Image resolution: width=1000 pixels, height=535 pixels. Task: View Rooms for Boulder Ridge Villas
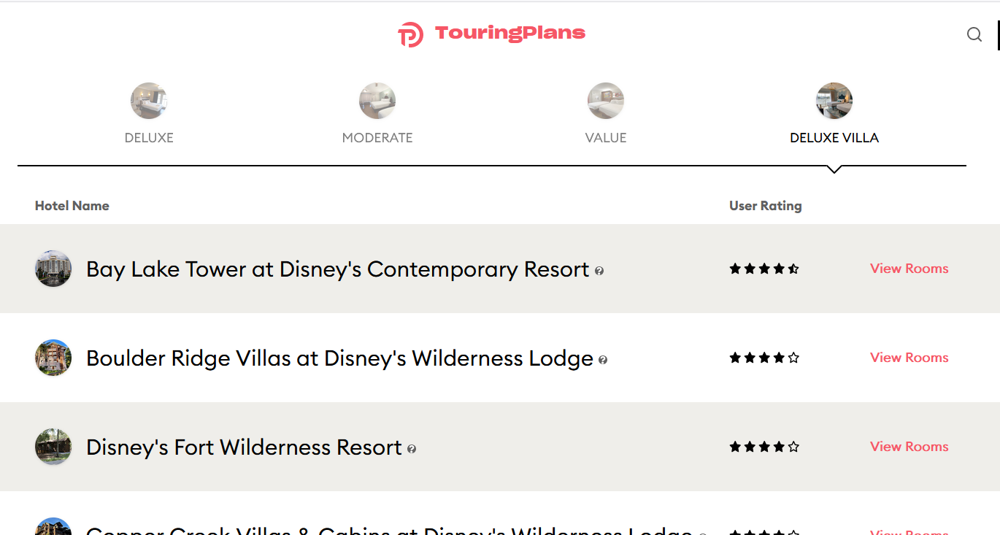[909, 358]
